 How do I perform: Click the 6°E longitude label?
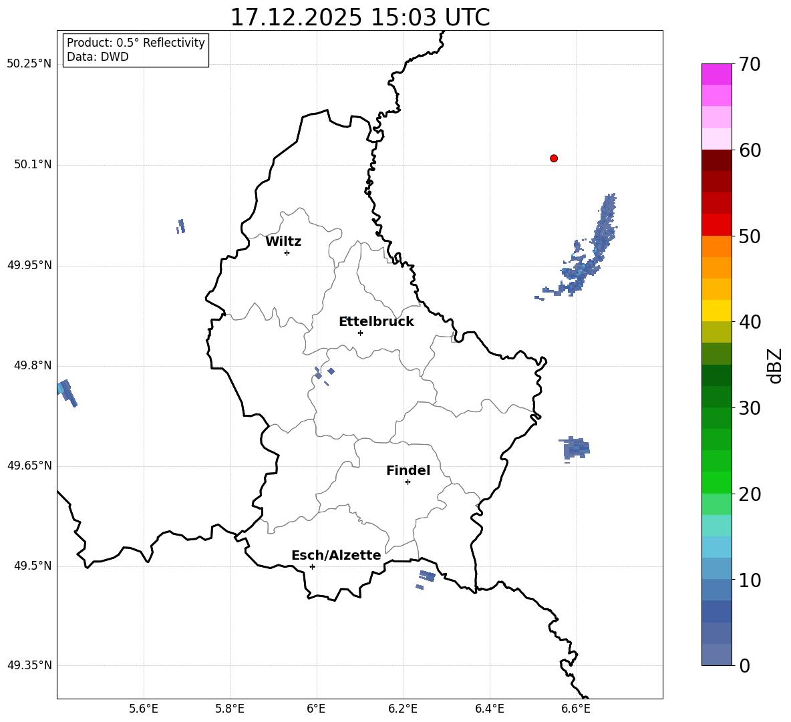coord(316,709)
